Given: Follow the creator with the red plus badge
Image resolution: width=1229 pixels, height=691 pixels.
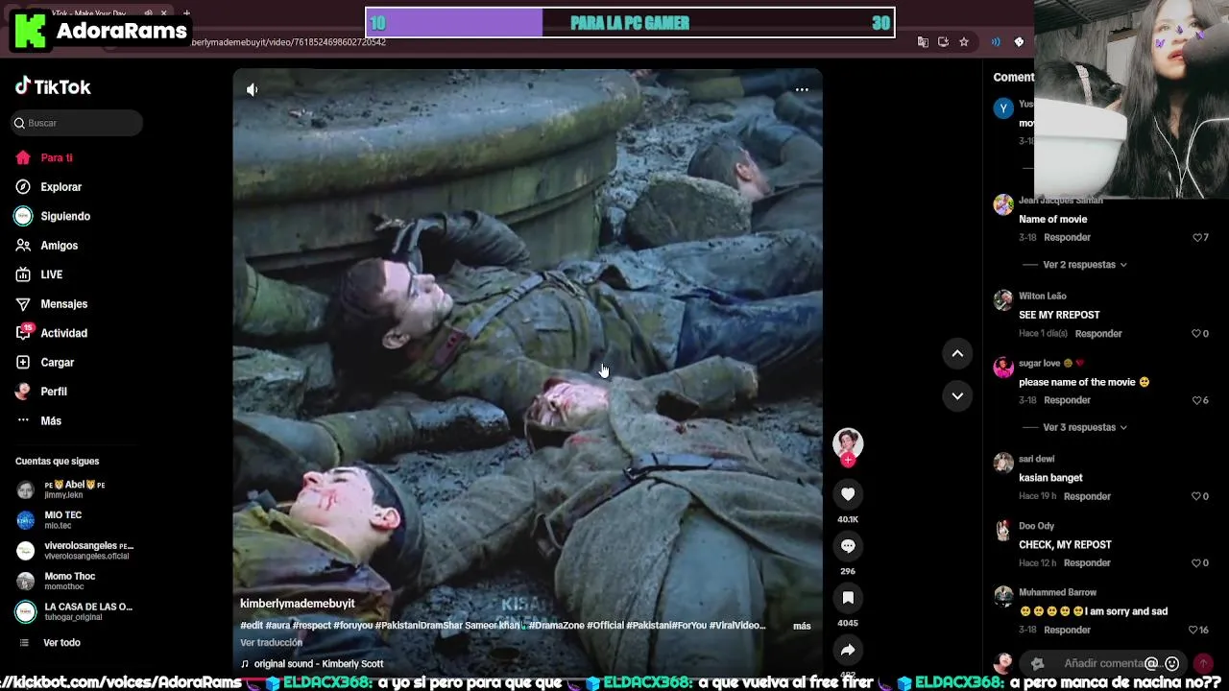Looking at the screenshot, I should pyautogui.click(x=848, y=461).
